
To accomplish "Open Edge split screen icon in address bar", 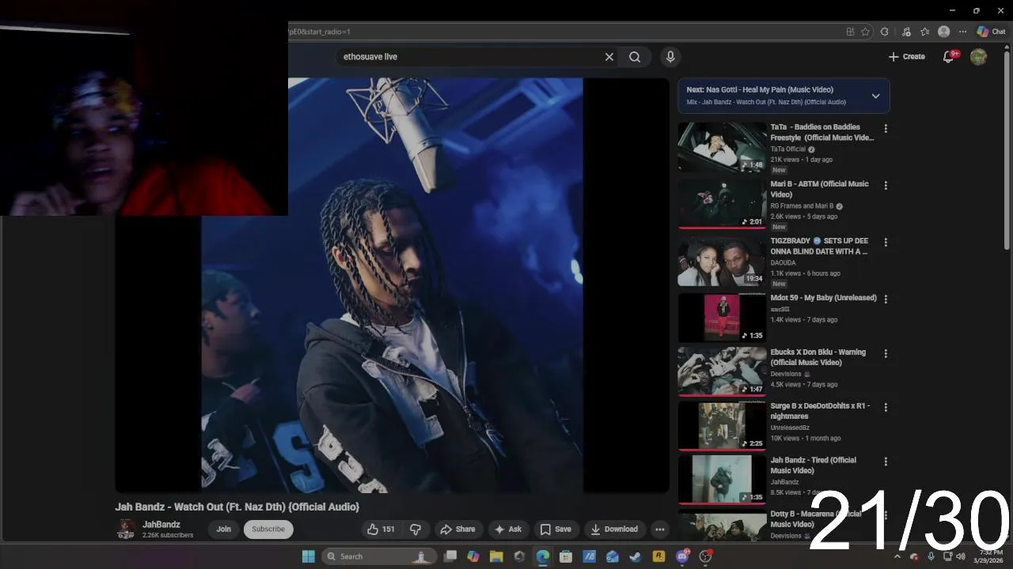I will [850, 32].
